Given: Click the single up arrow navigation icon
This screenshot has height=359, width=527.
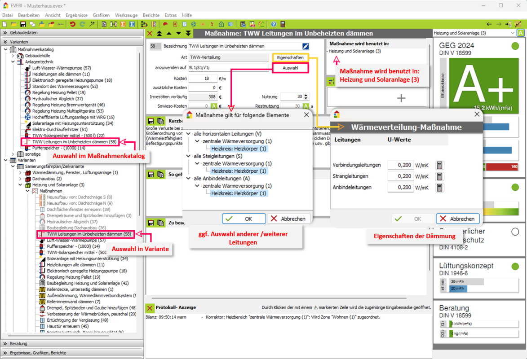Looking at the screenshot, I should click(x=169, y=33).
